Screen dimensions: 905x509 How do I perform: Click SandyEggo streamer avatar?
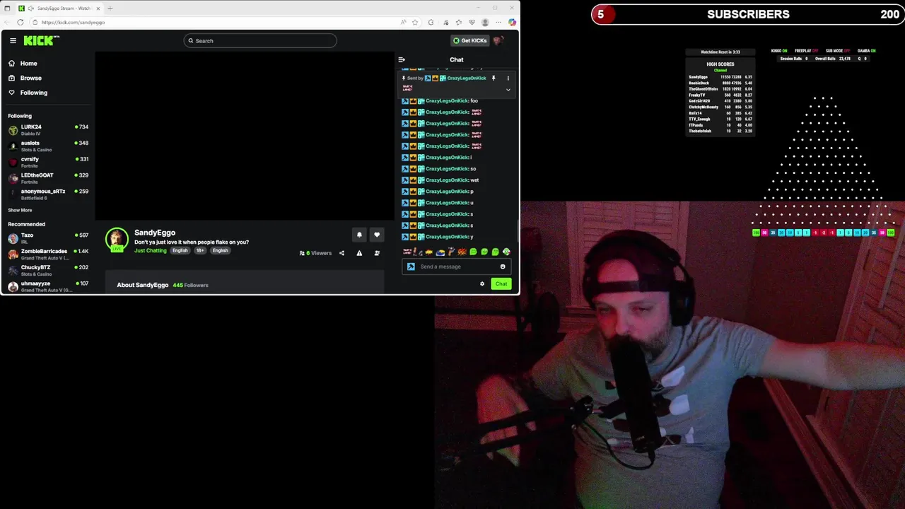117,239
